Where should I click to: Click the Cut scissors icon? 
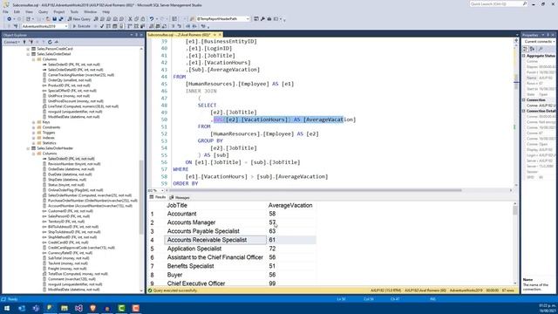(x=130, y=19)
